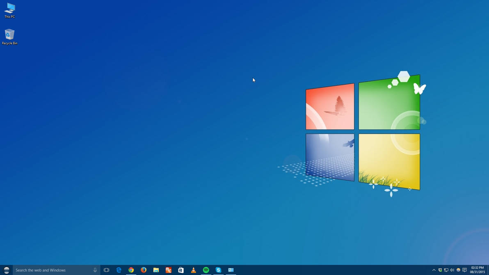Open the Windows Store

pos(181,270)
